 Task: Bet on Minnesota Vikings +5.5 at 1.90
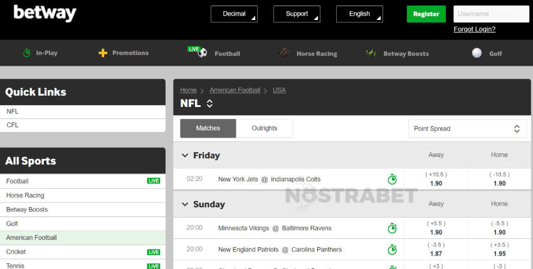point(436,228)
